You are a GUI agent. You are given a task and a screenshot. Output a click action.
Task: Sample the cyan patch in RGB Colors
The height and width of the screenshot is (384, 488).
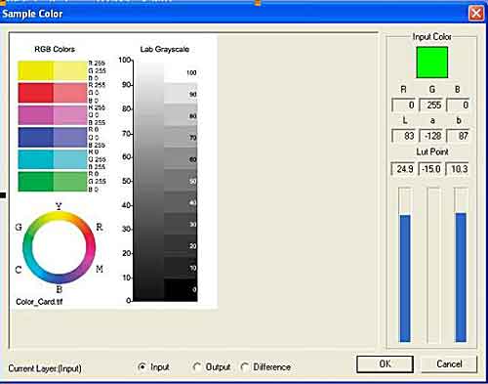(x=35, y=159)
